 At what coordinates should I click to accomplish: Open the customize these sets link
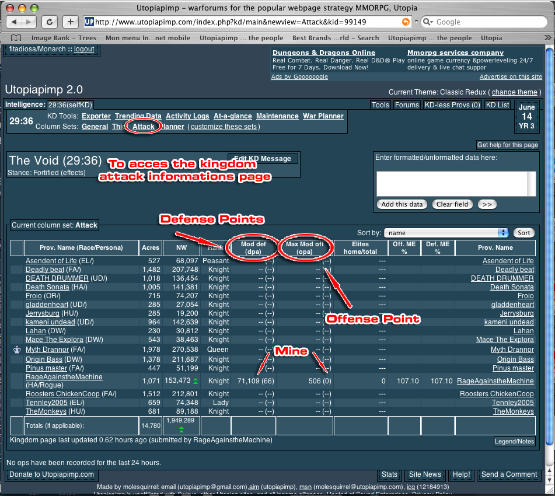click(x=224, y=127)
